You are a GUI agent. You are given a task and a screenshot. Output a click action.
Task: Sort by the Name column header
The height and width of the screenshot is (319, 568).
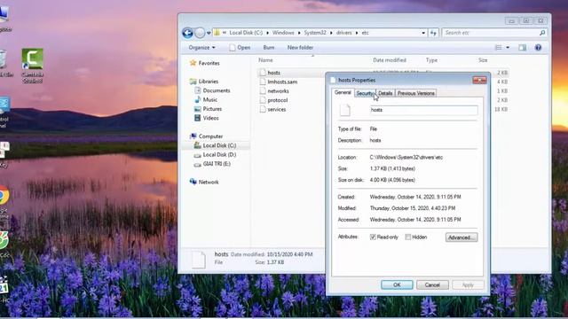265,60
